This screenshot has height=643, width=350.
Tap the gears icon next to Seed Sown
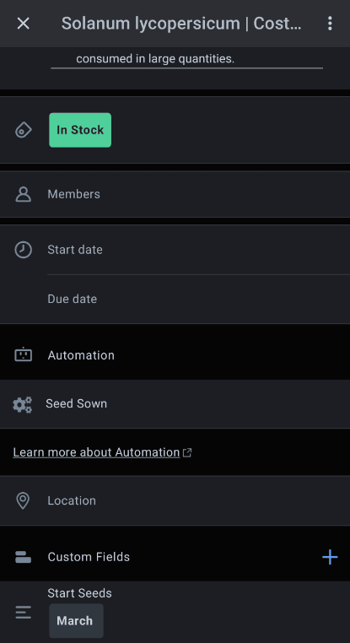pyautogui.click(x=22, y=404)
